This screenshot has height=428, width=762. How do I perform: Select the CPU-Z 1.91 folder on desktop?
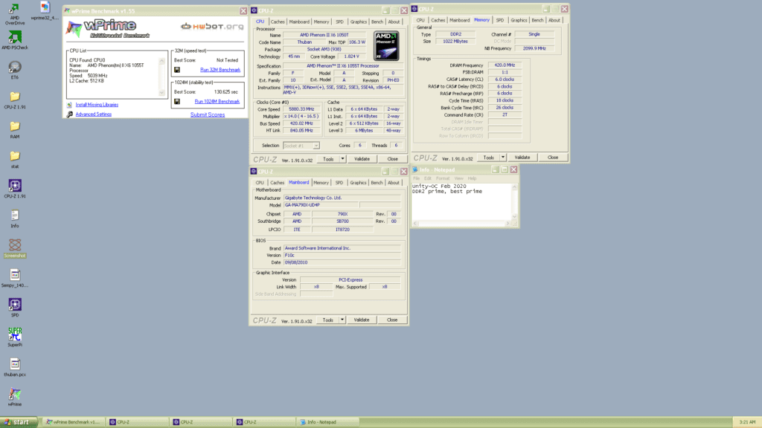(x=15, y=100)
